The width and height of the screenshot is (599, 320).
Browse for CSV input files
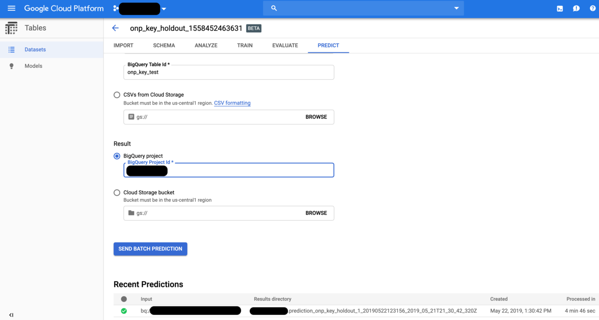point(316,117)
